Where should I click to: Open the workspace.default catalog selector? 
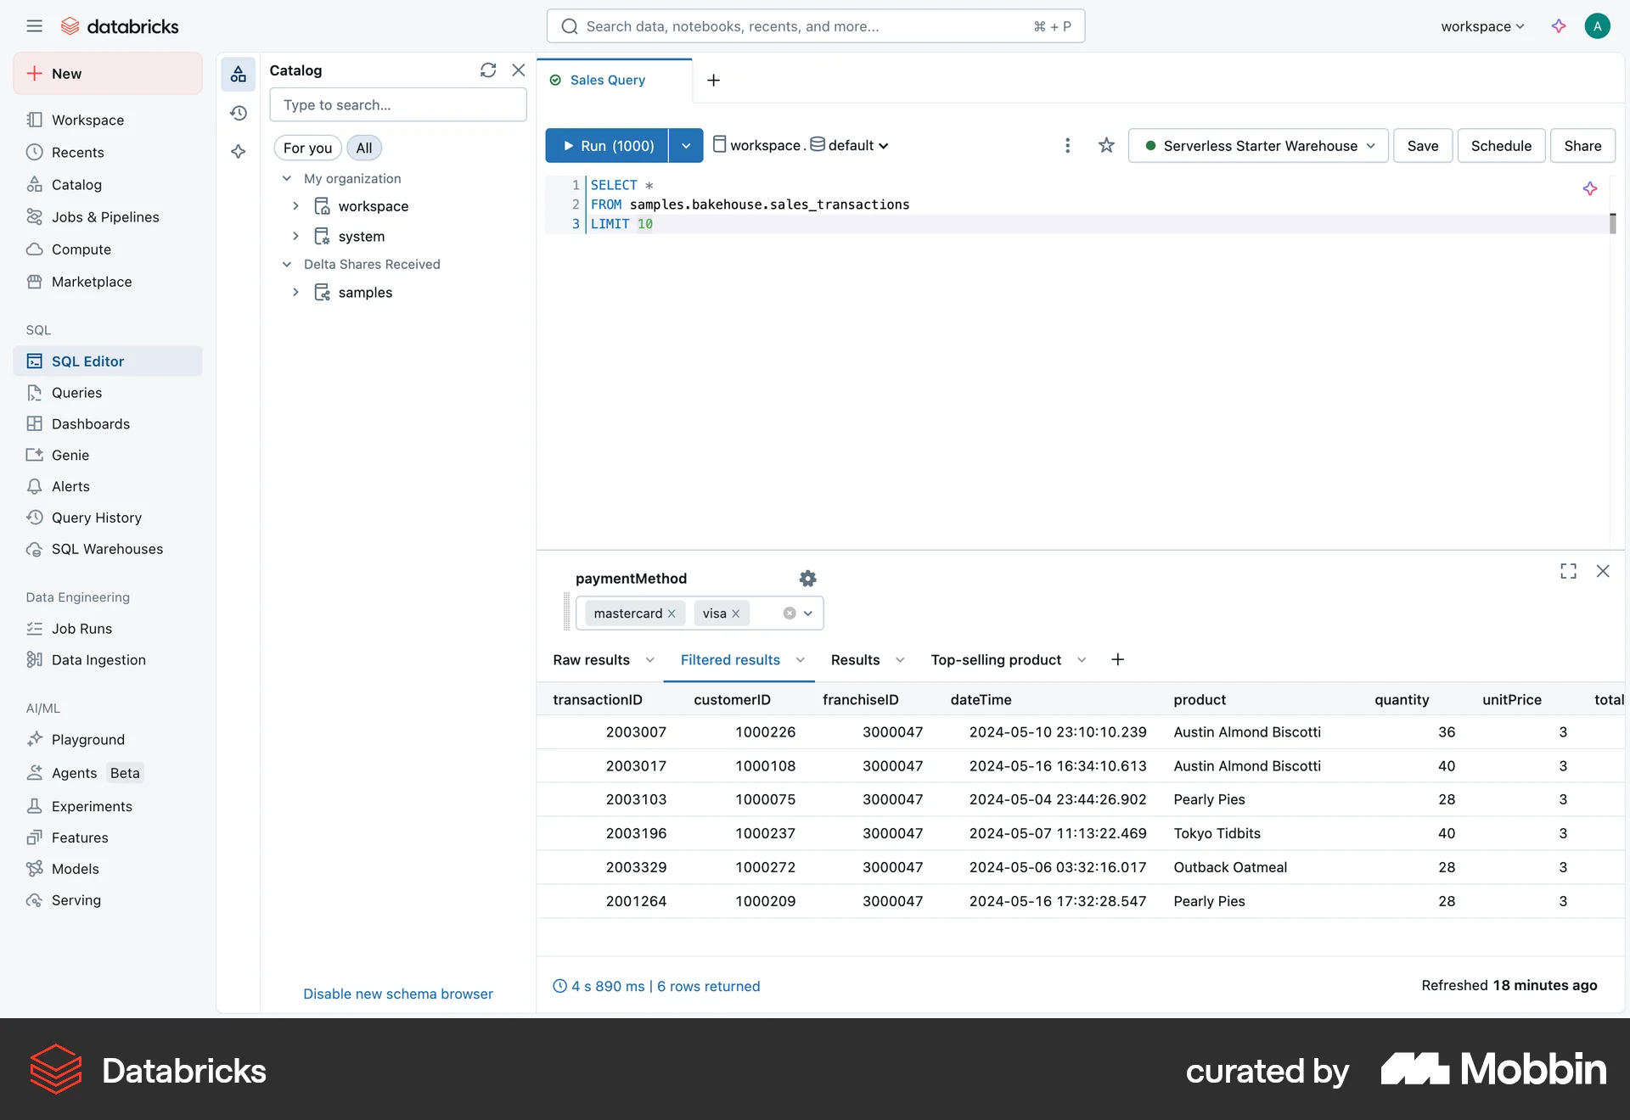coord(801,146)
